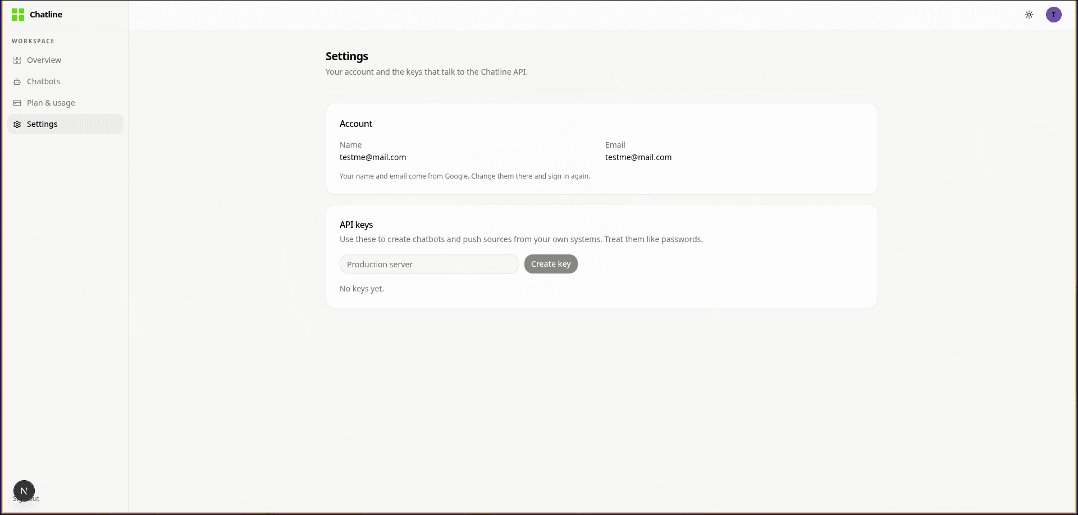This screenshot has height=515, width=1078.
Task: Click the 'Your account and the keys' subtitle
Action: point(427,72)
